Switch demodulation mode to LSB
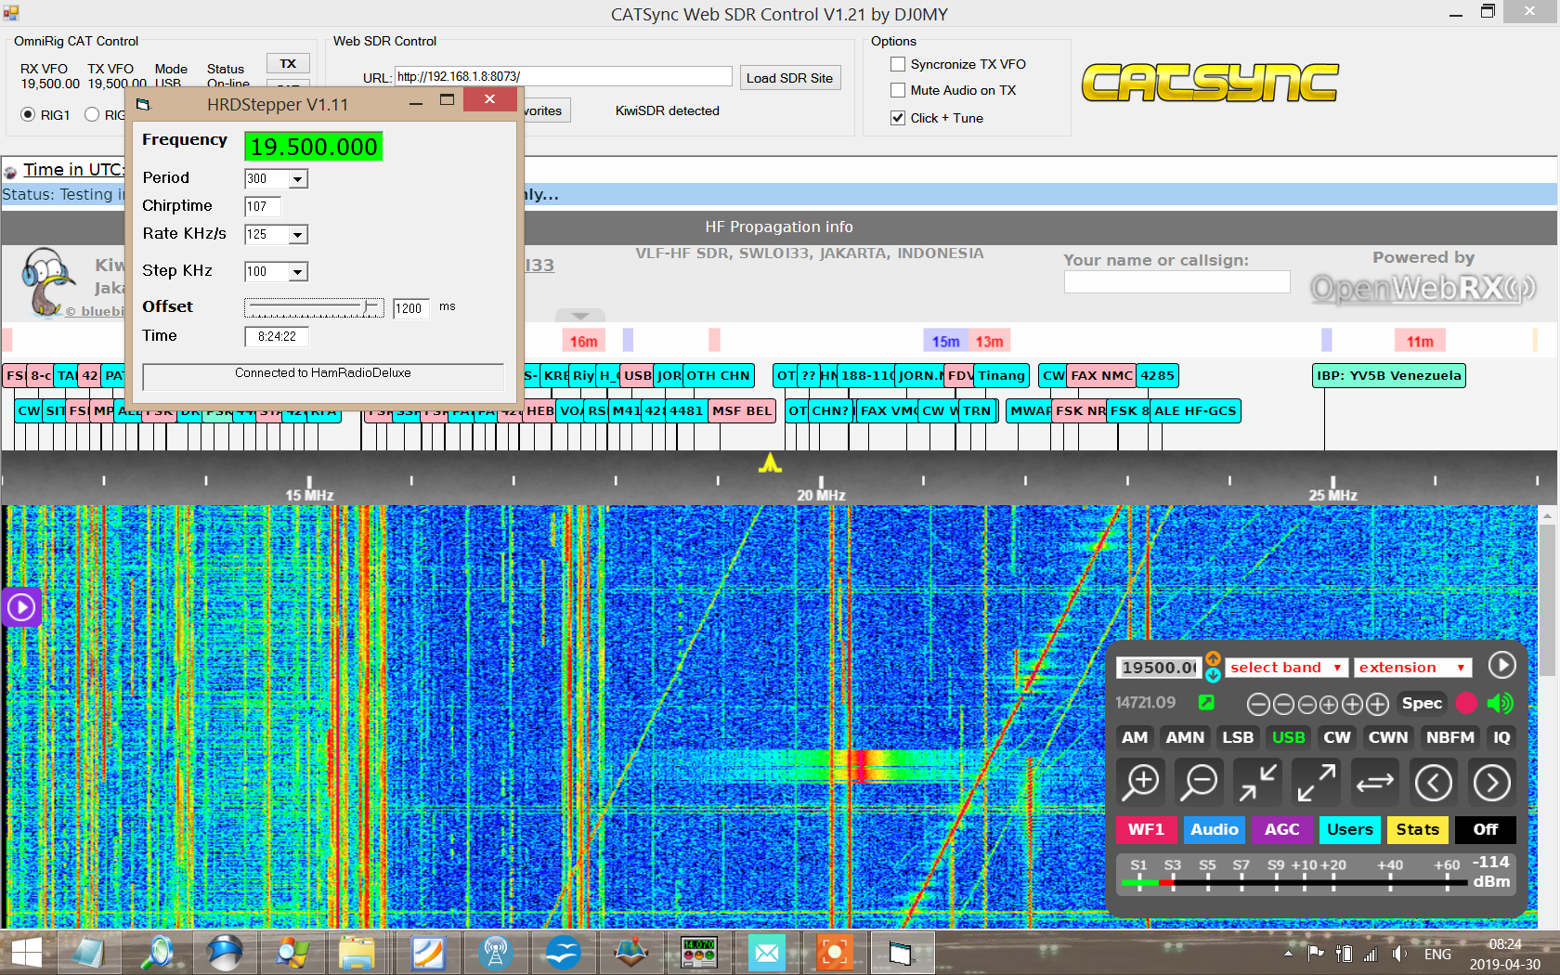The height and width of the screenshot is (975, 1560). [x=1238, y=737]
